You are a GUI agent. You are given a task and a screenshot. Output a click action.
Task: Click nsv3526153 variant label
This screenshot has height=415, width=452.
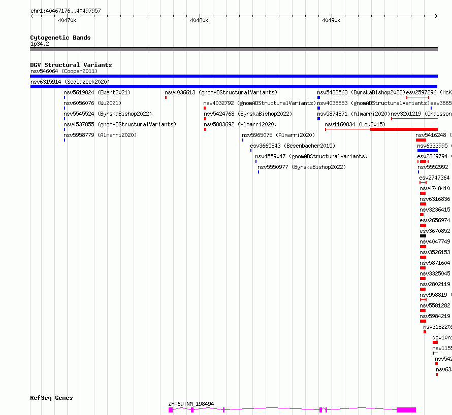435,252
